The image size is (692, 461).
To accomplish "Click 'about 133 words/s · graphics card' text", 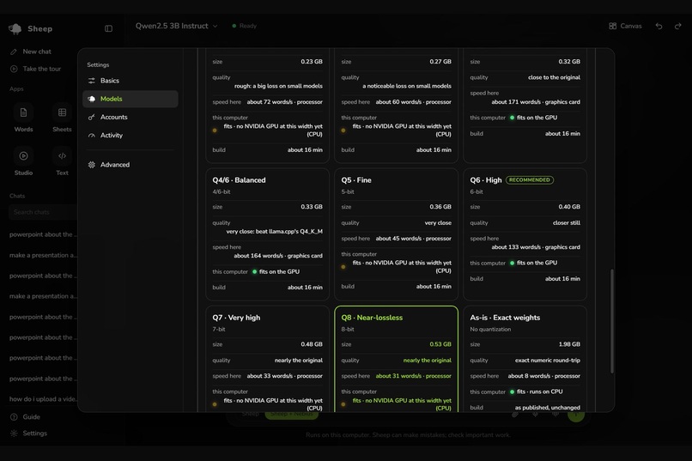I will pyautogui.click(x=536, y=247).
